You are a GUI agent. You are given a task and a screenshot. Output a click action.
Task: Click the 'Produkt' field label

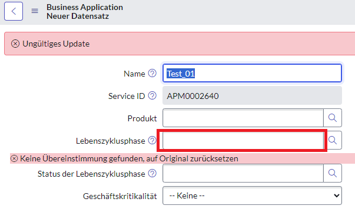(x=142, y=118)
